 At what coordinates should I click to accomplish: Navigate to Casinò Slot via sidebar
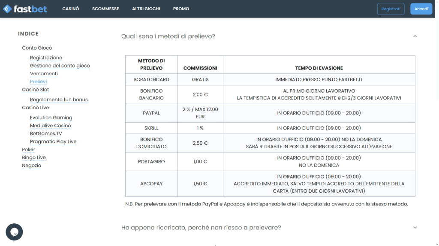[x=35, y=90]
